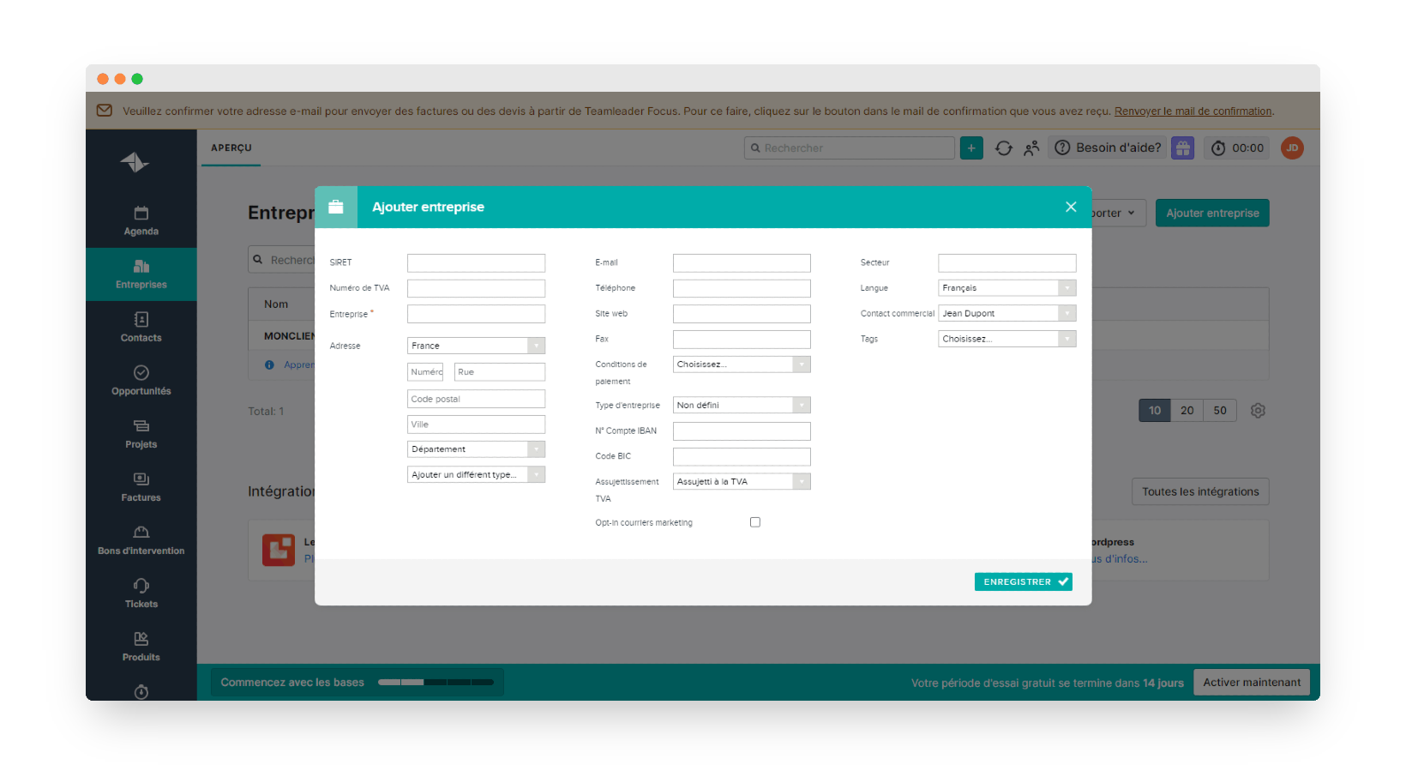
Task: Click the SIRET input field
Action: [476, 263]
